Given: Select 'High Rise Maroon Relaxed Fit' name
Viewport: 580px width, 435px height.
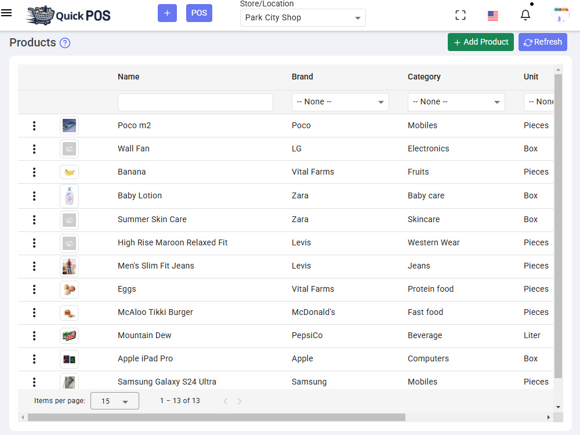Looking at the screenshot, I should [172, 242].
